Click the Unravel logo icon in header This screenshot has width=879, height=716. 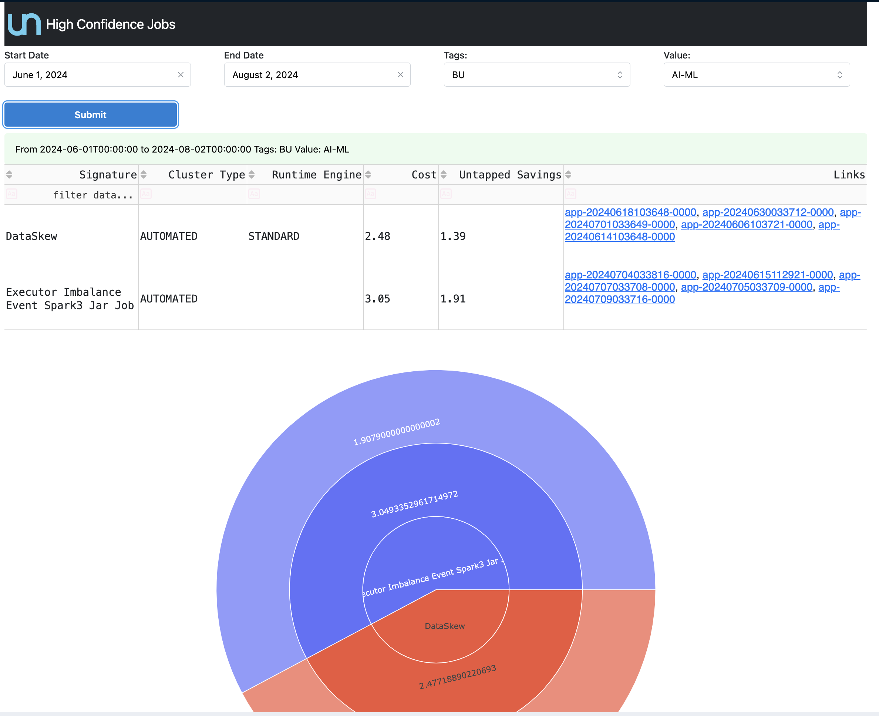click(x=24, y=24)
